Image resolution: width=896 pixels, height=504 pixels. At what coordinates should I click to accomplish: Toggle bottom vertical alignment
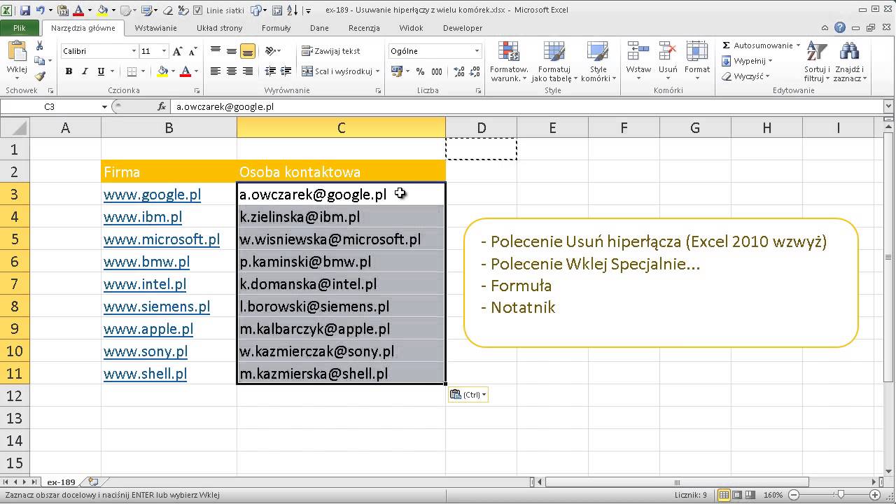(247, 51)
